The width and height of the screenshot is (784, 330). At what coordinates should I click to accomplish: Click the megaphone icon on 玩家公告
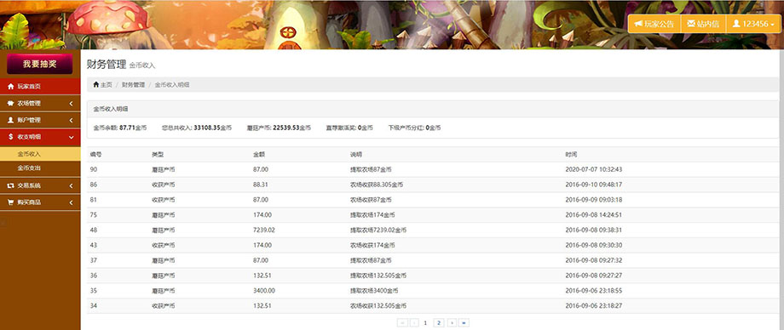click(x=638, y=24)
